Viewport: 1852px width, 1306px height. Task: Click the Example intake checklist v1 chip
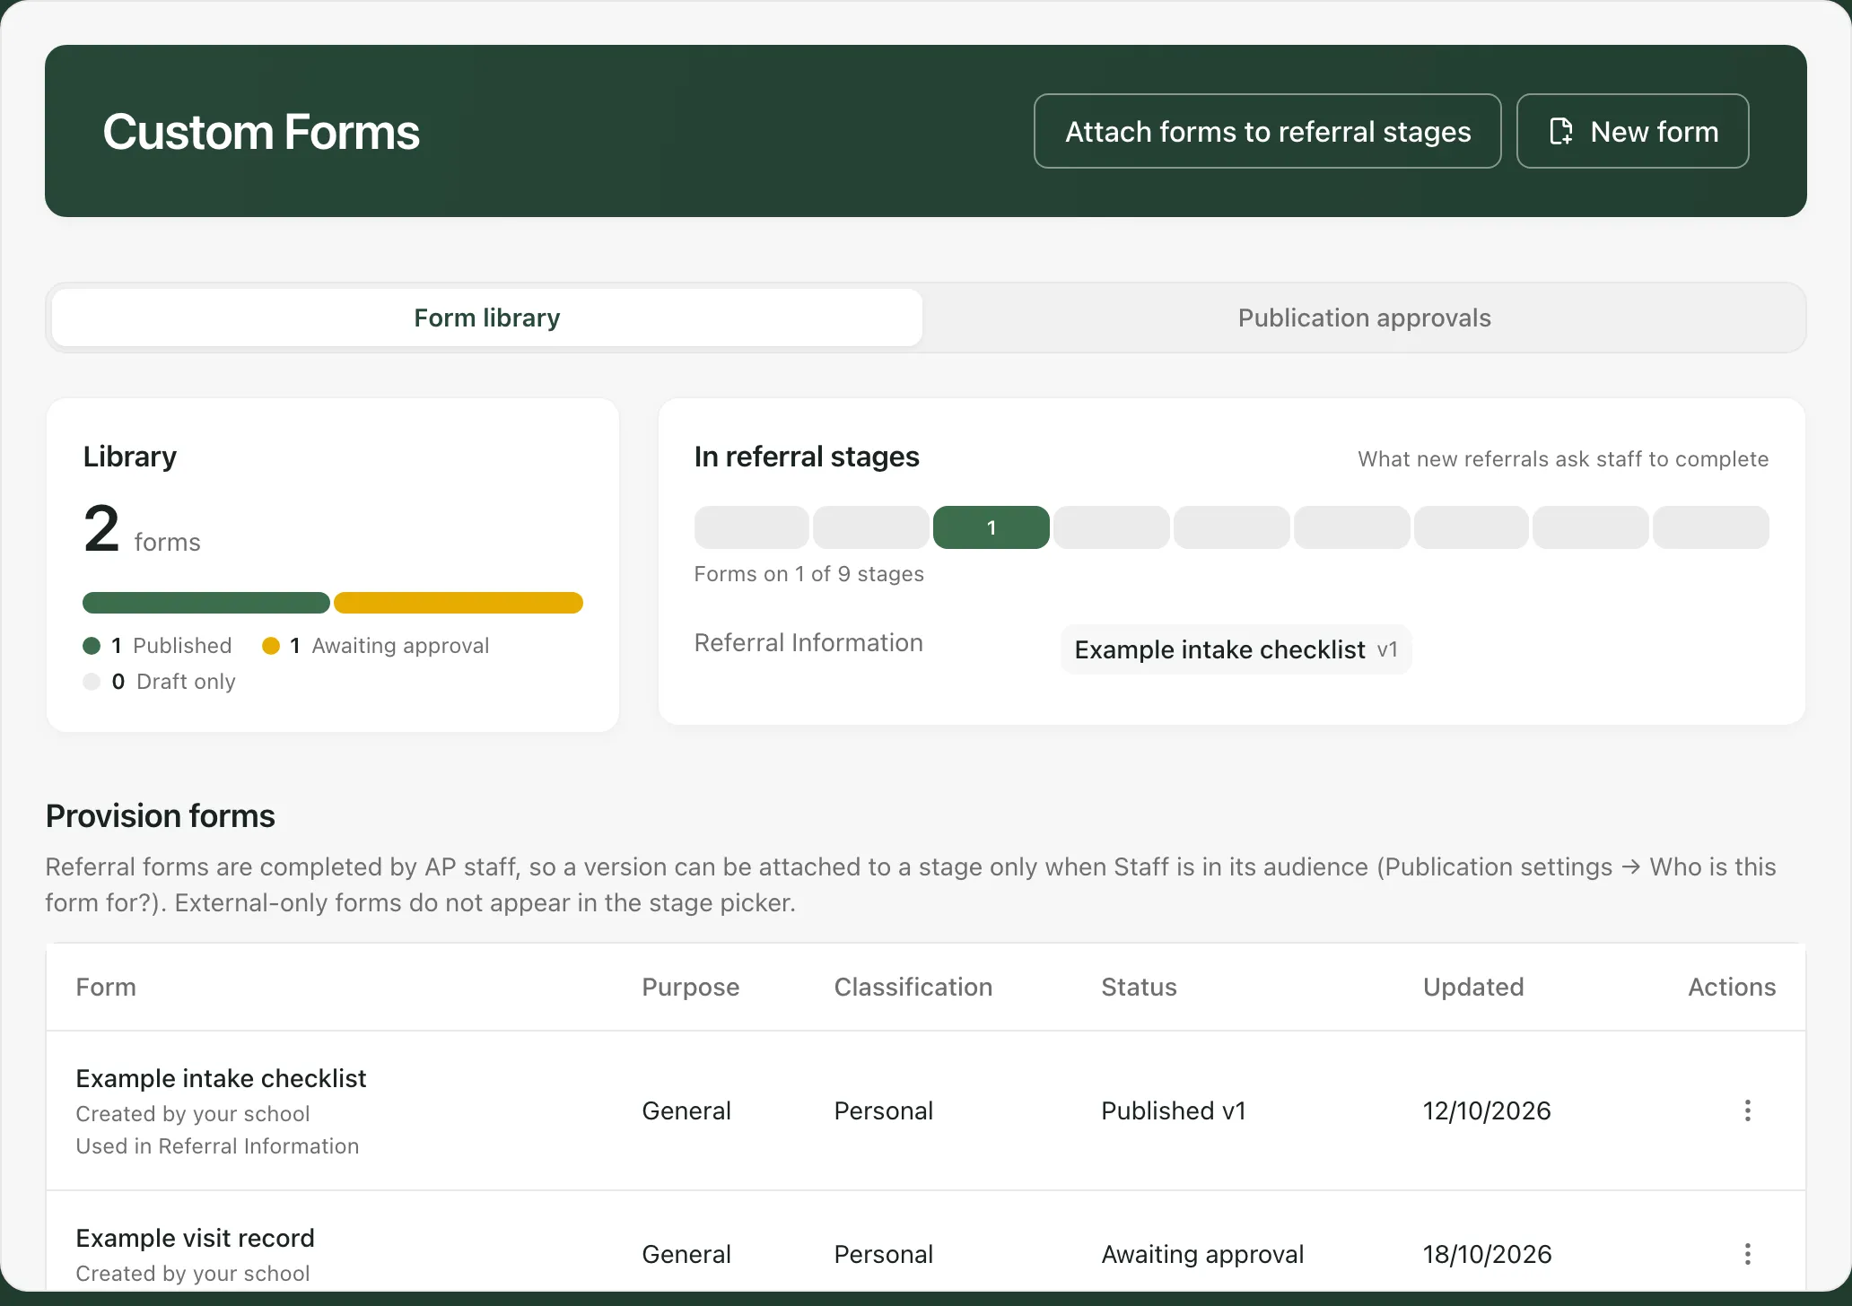(1236, 649)
